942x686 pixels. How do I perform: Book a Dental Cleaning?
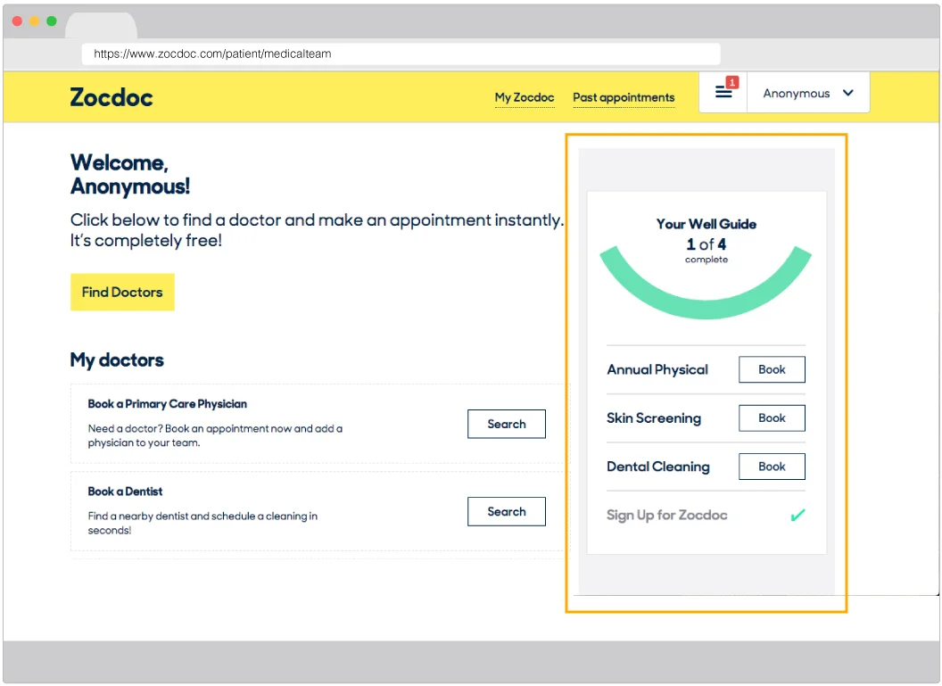(772, 467)
